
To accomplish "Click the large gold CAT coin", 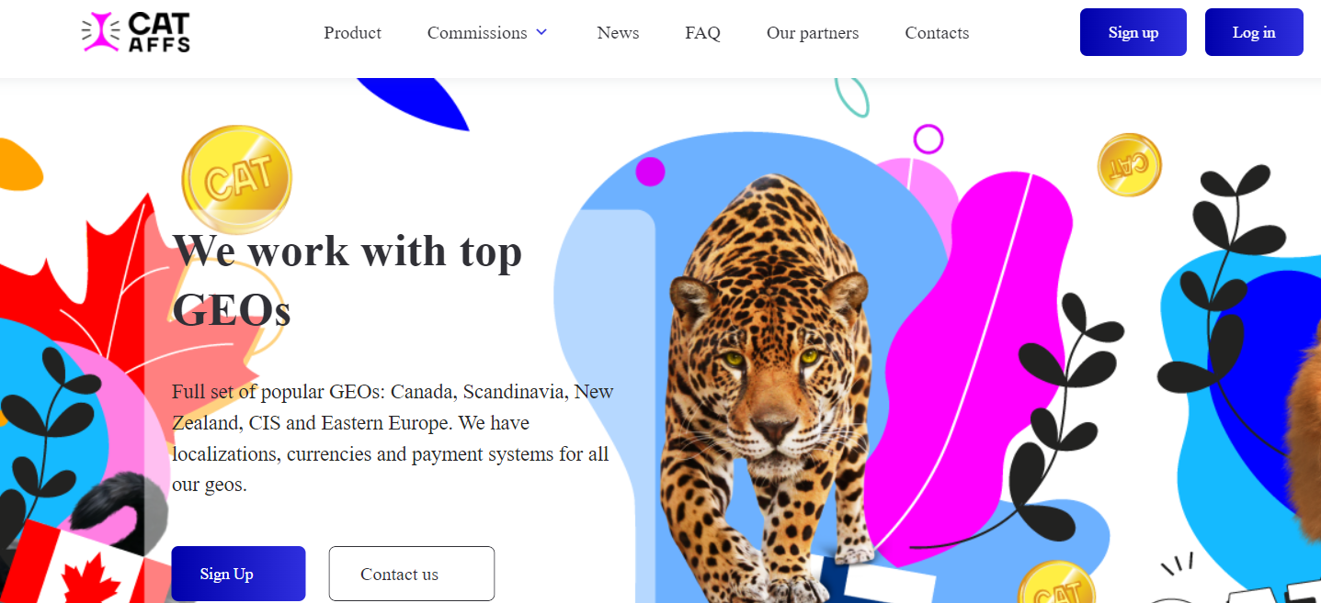I will [x=236, y=179].
